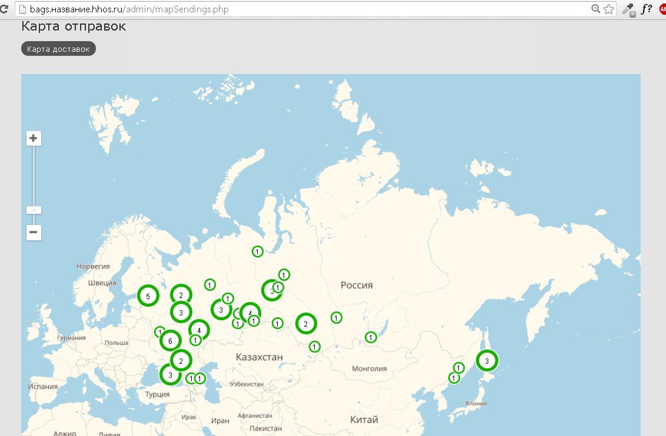Screen dimensions: 666x436
Task: Click the map label "Пакистан"
Action: pyautogui.click(x=266, y=428)
